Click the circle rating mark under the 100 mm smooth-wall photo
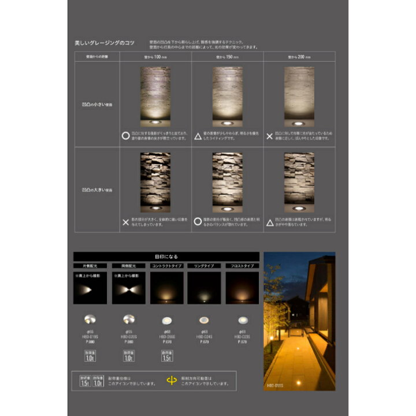The image size is (416, 416). coord(126,136)
